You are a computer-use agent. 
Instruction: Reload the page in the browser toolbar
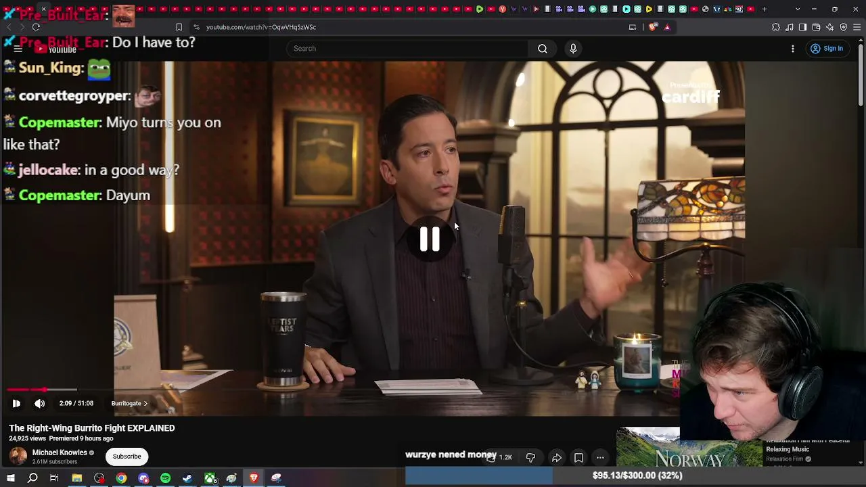[x=36, y=27]
